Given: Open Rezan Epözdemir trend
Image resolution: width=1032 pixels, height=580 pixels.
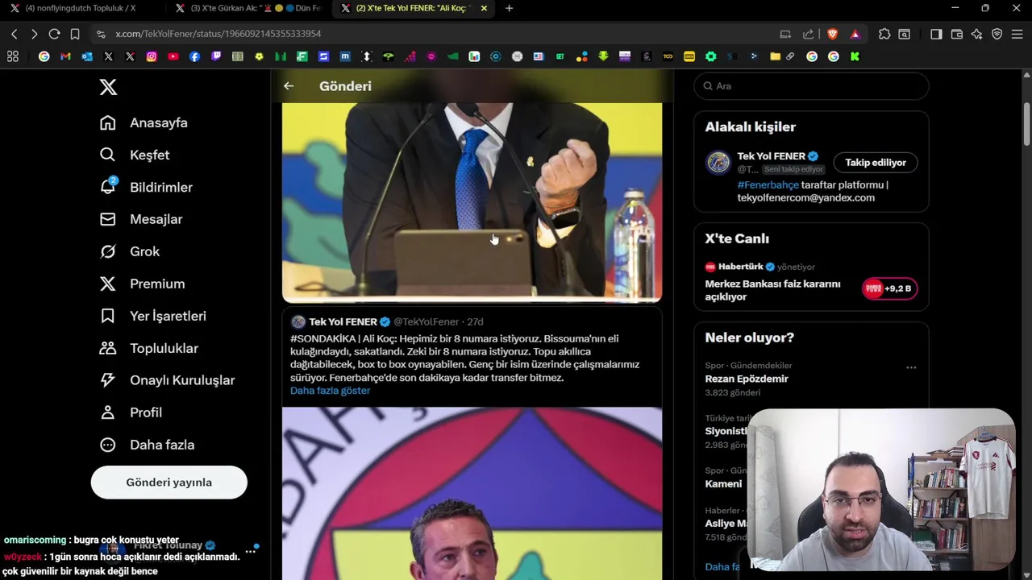Looking at the screenshot, I should click(747, 379).
